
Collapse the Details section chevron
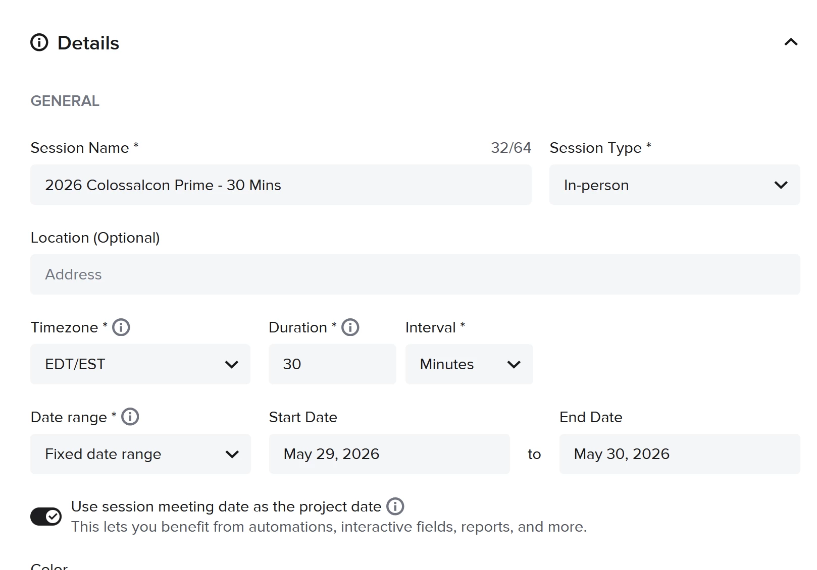(x=791, y=42)
